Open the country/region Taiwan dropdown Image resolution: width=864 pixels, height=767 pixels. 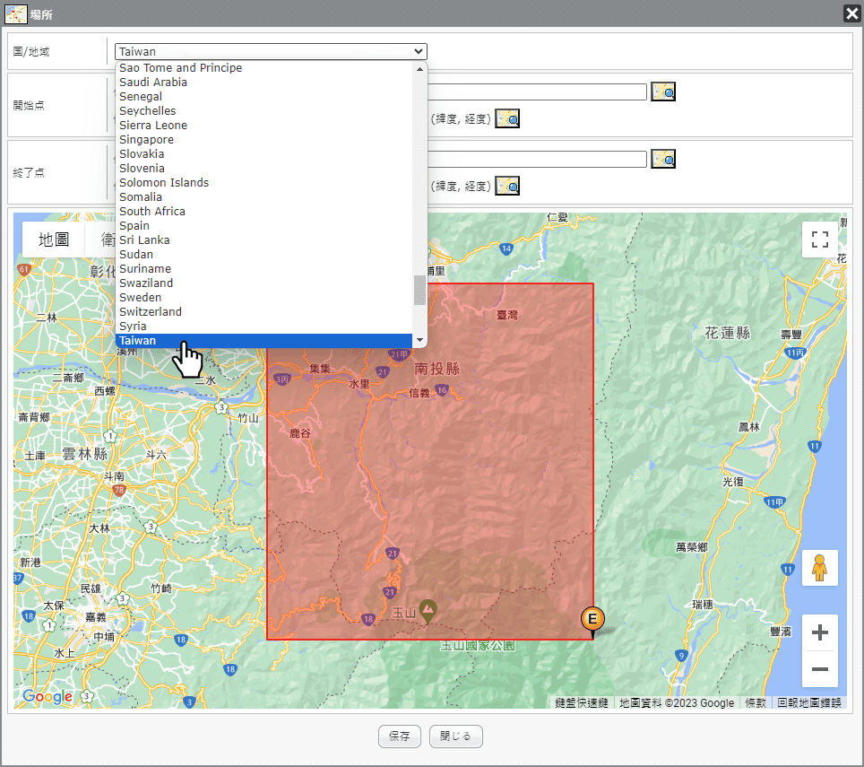click(271, 51)
